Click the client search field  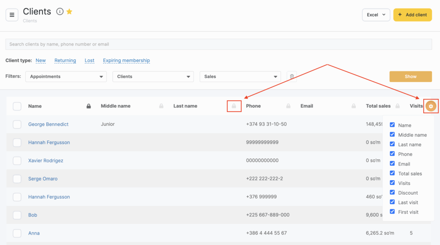point(218,44)
